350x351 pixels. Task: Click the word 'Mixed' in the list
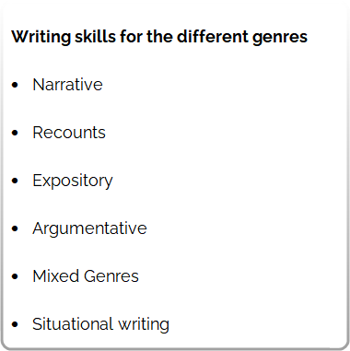pyautogui.click(x=56, y=276)
